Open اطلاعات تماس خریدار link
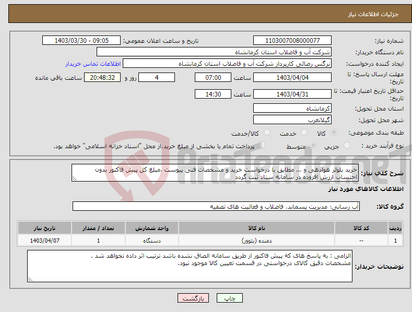Viewport: 412px width, 312px height. 93,64
